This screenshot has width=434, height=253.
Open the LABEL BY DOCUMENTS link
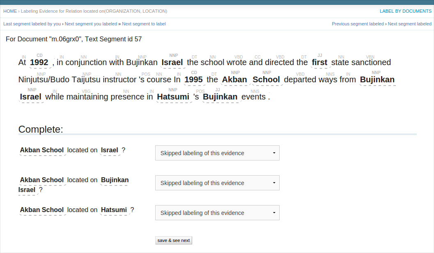(405, 11)
